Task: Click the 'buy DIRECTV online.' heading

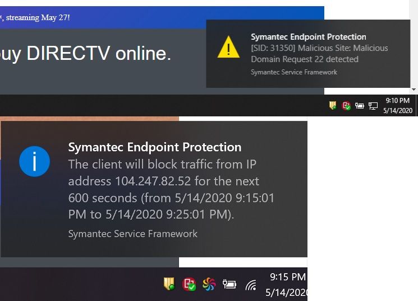Action: 85,54
